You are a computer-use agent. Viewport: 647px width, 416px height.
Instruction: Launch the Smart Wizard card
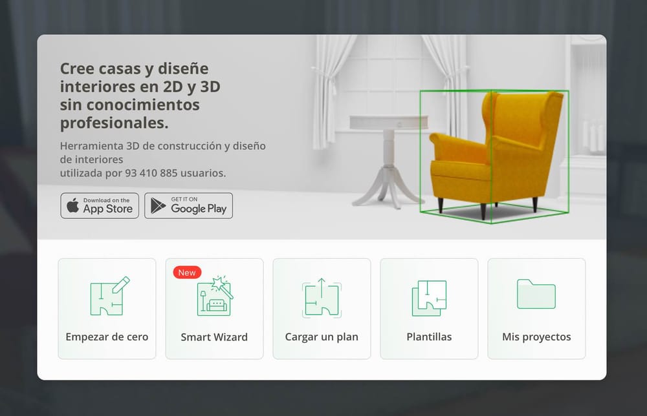[x=214, y=308]
